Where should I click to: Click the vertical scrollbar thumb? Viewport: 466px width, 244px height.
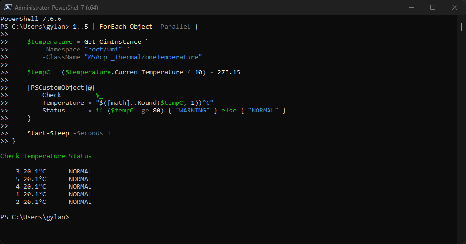pyautogui.click(x=462, y=27)
